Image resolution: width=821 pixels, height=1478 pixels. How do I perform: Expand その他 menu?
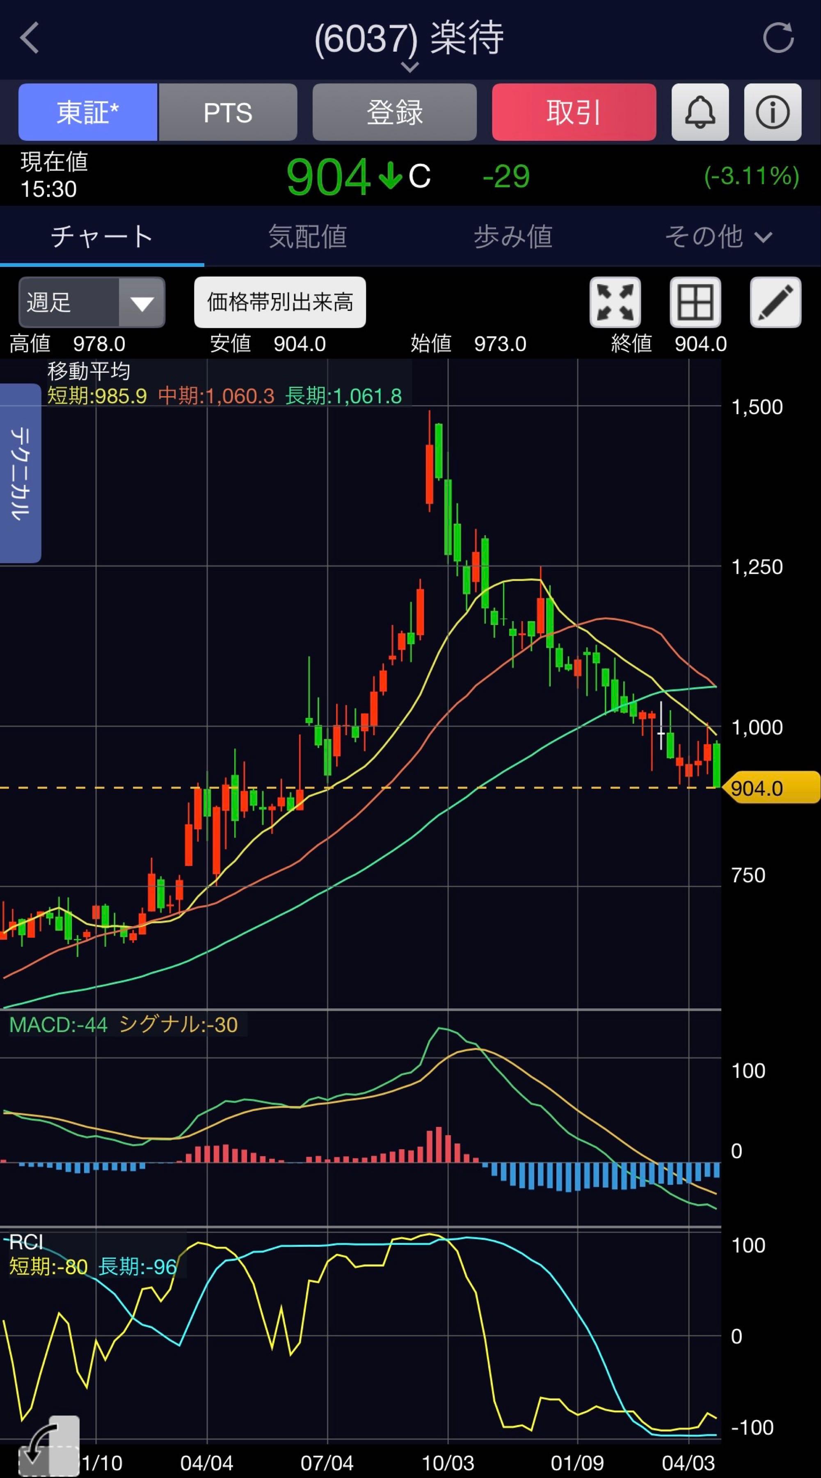(718, 236)
